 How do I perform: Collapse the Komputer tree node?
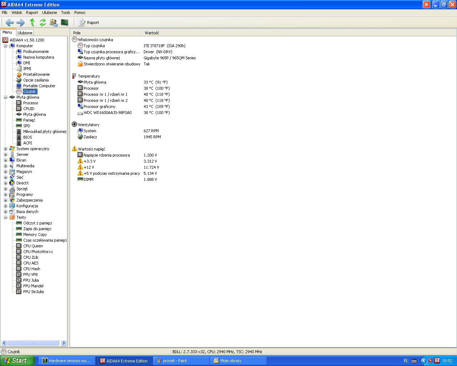[x=5, y=46]
